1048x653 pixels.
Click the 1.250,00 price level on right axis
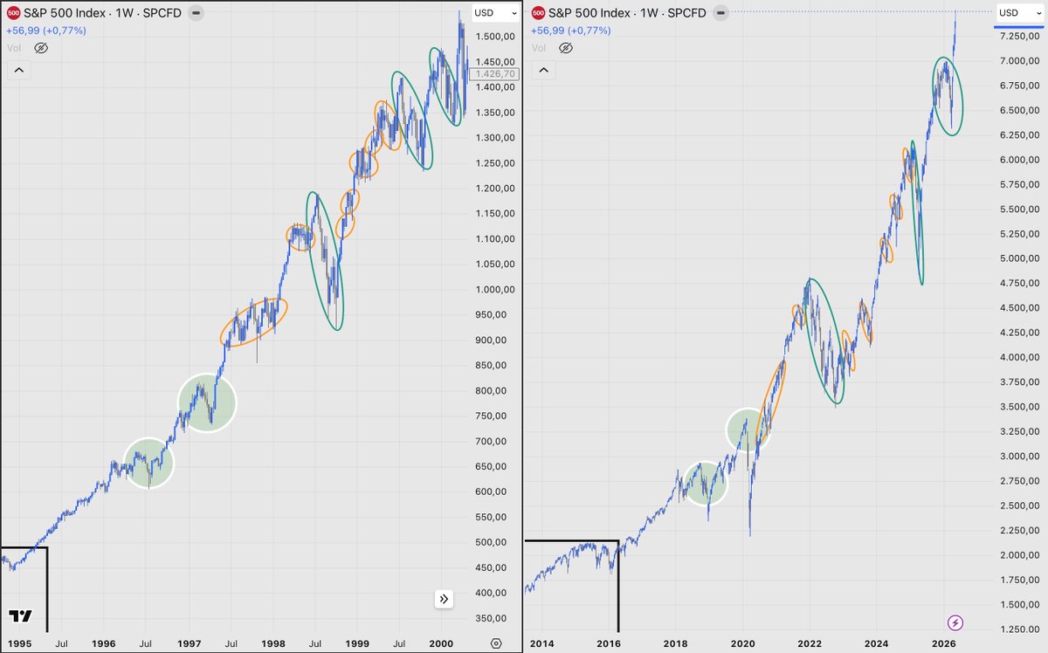[x=1018, y=629]
